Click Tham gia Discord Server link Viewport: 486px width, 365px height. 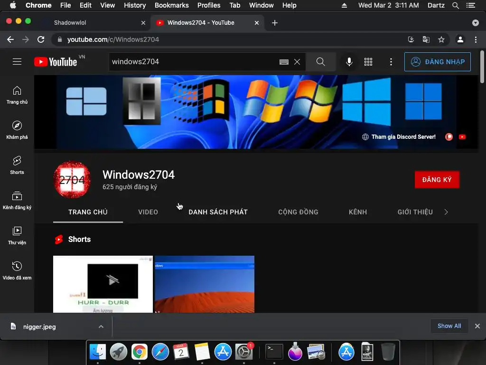pos(399,137)
